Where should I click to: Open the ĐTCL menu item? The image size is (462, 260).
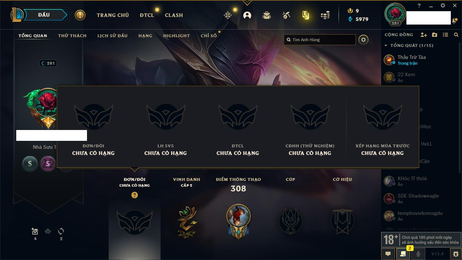point(147,15)
